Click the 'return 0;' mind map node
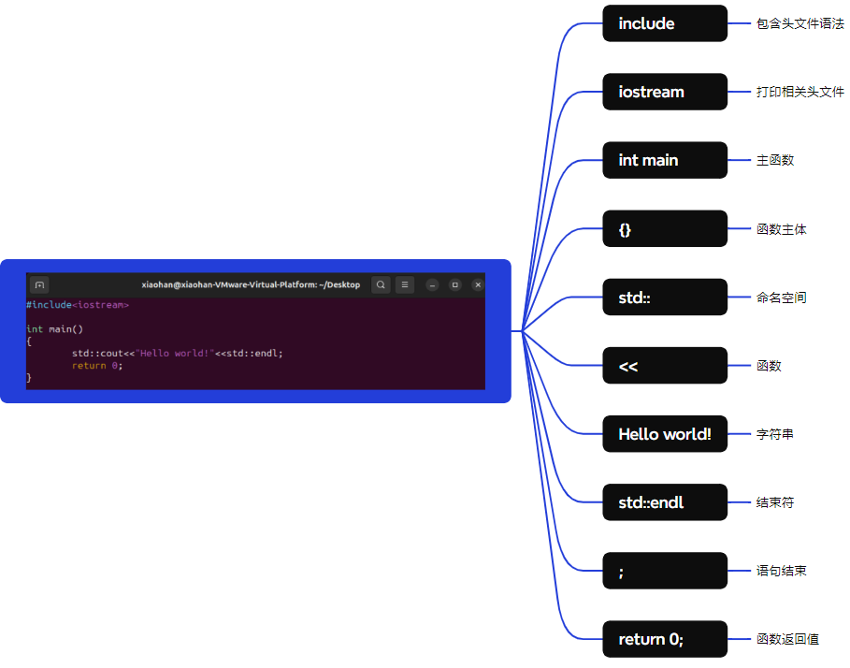The height and width of the screenshot is (668, 850). tap(664, 639)
